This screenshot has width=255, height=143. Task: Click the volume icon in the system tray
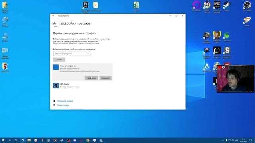tap(233, 140)
